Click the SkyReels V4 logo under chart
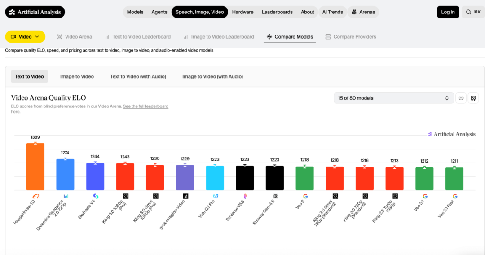The width and height of the screenshot is (485, 255). click(96, 196)
